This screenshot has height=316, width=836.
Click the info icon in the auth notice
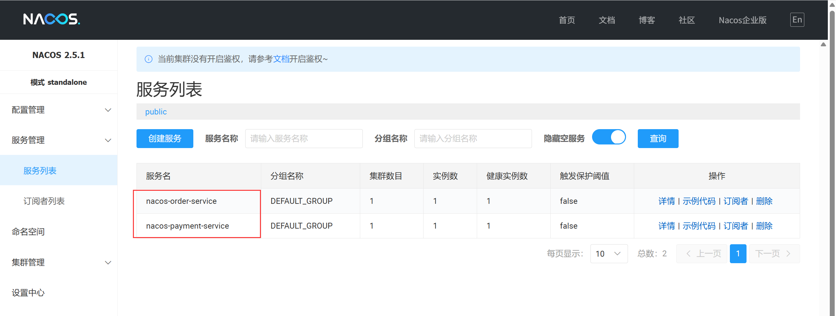coord(149,59)
